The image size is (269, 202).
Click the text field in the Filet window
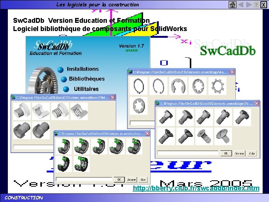[x=34, y=147]
